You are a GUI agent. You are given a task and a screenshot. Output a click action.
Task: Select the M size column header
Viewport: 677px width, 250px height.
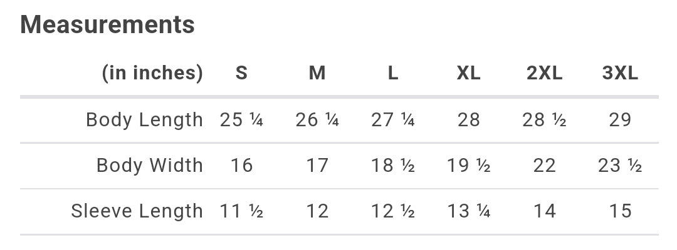coord(317,73)
